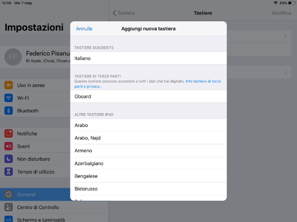This screenshot has width=297, height=222.
Task: Tap the back chevron beside Tastiere
Action: point(114,13)
